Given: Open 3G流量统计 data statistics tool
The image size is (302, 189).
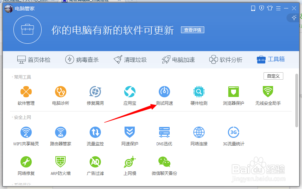Looking at the screenshot, I should pos(234,136).
